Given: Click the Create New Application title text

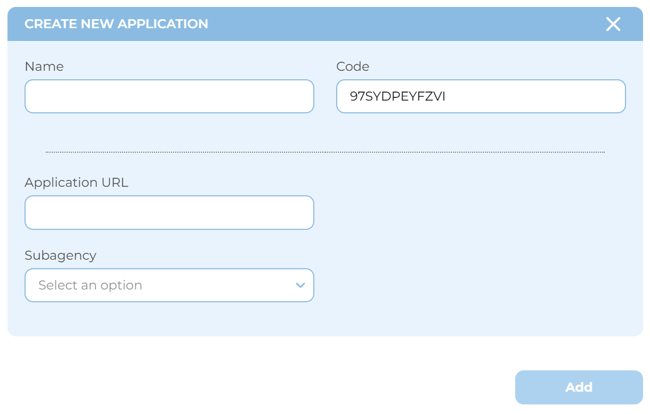Looking at the screenshot, I should [116, 24].
